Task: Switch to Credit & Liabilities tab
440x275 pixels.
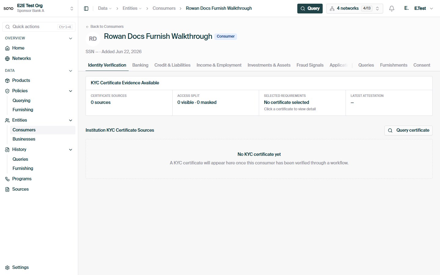Action: click(x=172, y=65)
